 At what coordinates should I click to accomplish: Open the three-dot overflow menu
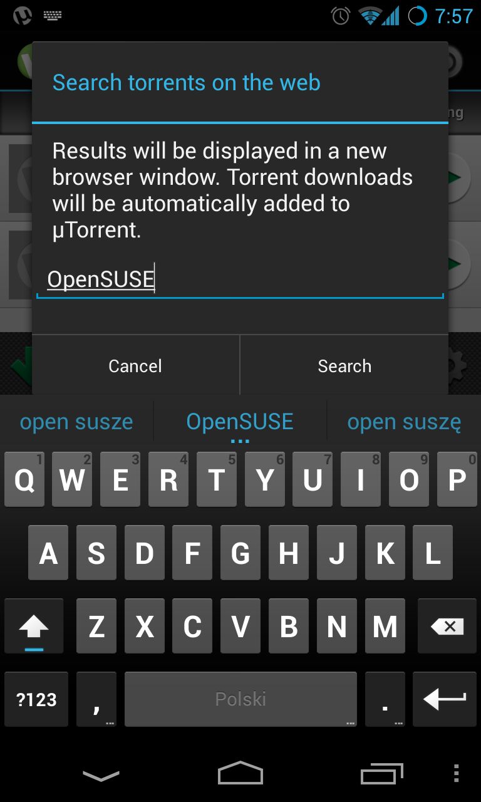point(456,774)
